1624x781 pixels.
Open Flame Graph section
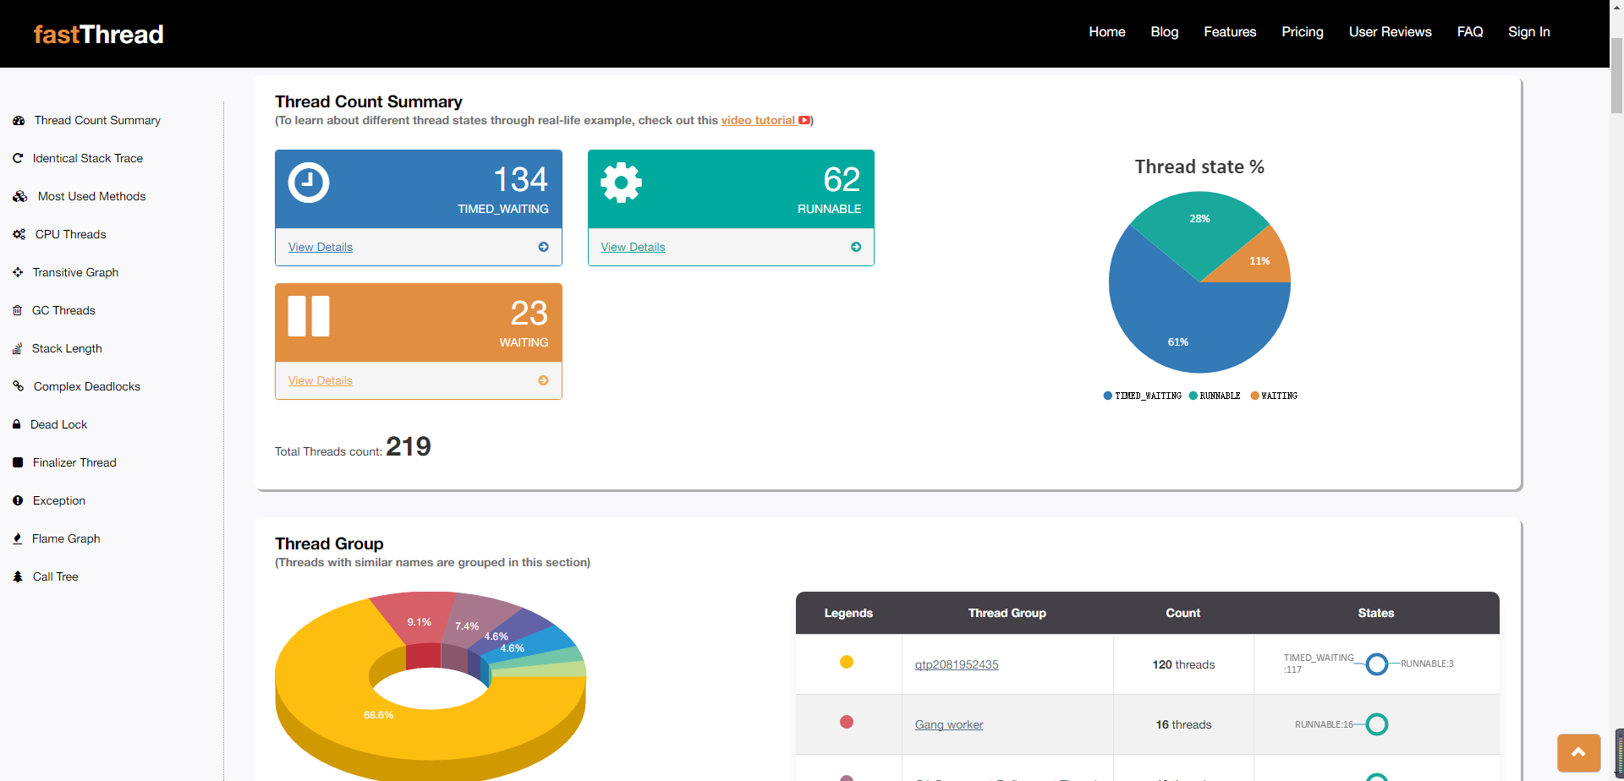pyautogui.click(x=66, y=538)
